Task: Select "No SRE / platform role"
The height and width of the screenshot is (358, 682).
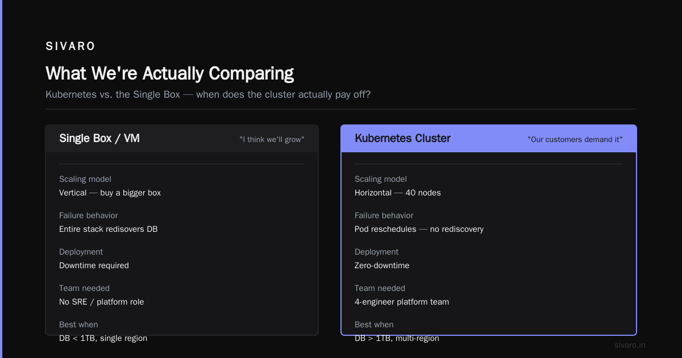Action: pyautogui.click(x=102, y=302)
